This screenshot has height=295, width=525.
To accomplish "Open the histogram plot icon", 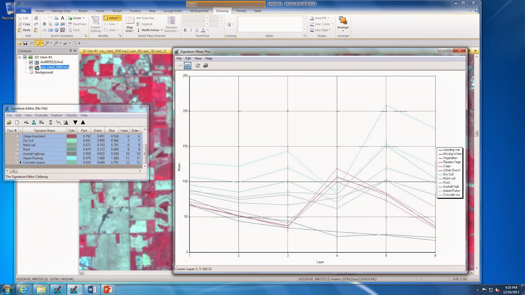I will [66, 122].
